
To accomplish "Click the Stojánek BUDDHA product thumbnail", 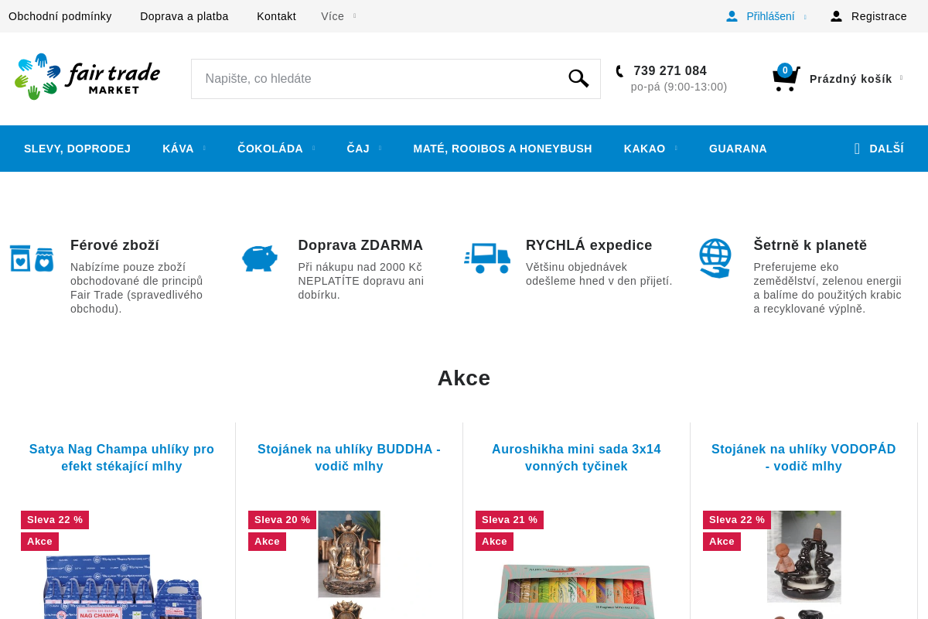I will coord(349,554).
